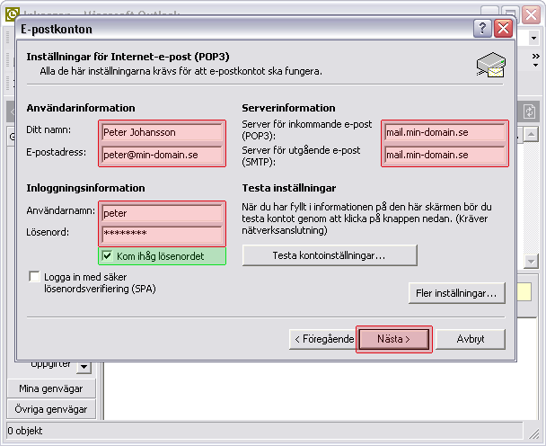Focus the outgoing SMTP server field
Image resolution: width=546 pixels, height=446 pixels.
pyautogui.click(x=445, y=155)
